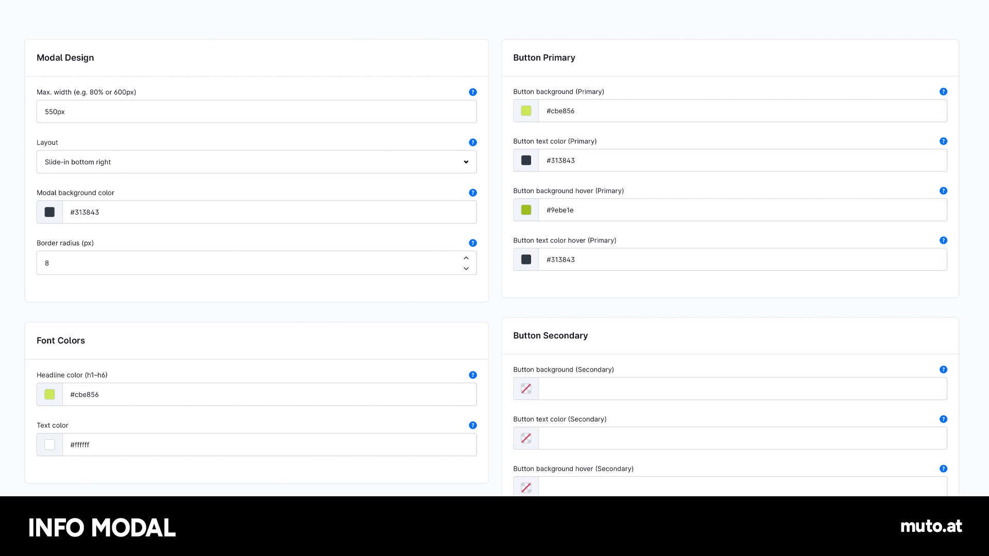This screenshot has height=556, width=989.
Task: Open help for Max. width field
Action: pyautogui.click(x=472, y=92)
